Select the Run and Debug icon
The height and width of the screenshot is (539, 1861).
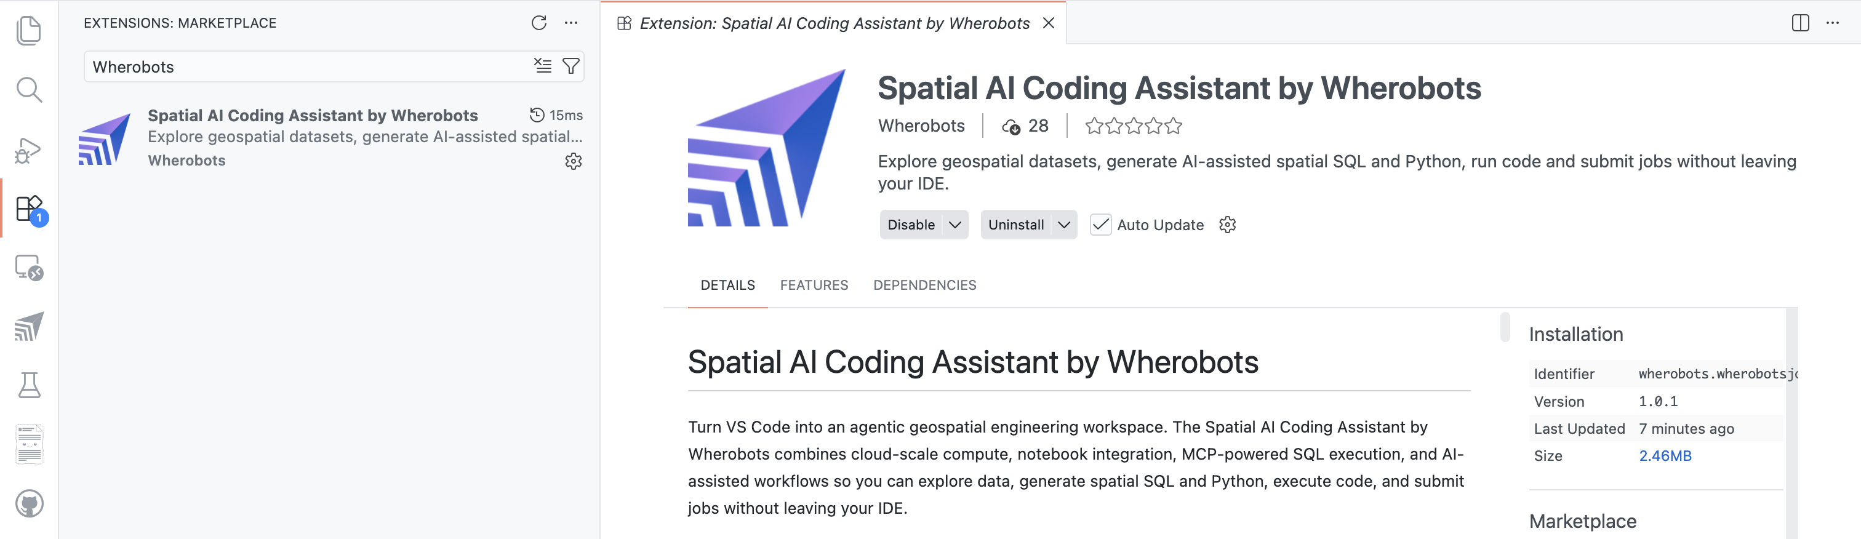(x=29, y=150)
